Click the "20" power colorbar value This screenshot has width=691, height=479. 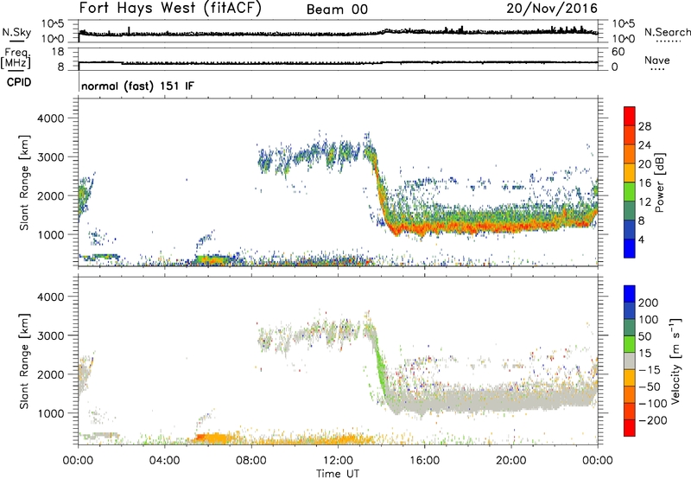[x=644, y=164]
